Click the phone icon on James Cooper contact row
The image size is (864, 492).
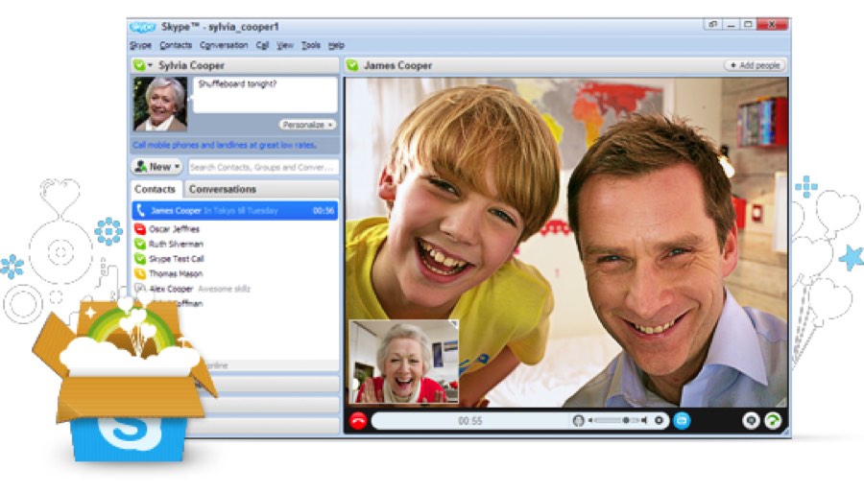click(140, 211)
